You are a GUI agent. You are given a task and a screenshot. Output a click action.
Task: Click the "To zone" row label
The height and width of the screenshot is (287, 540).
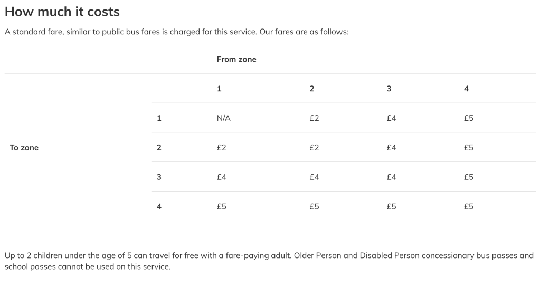pos(24,148)
